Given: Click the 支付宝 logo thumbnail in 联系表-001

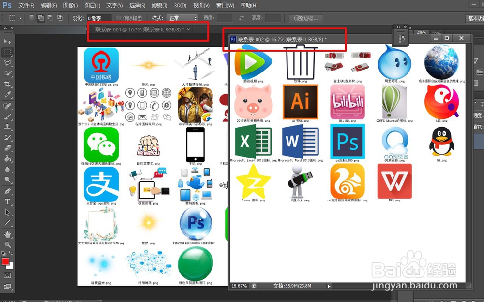Looking at the screenshot, I should pyautogui.click(x=101, y=184).
